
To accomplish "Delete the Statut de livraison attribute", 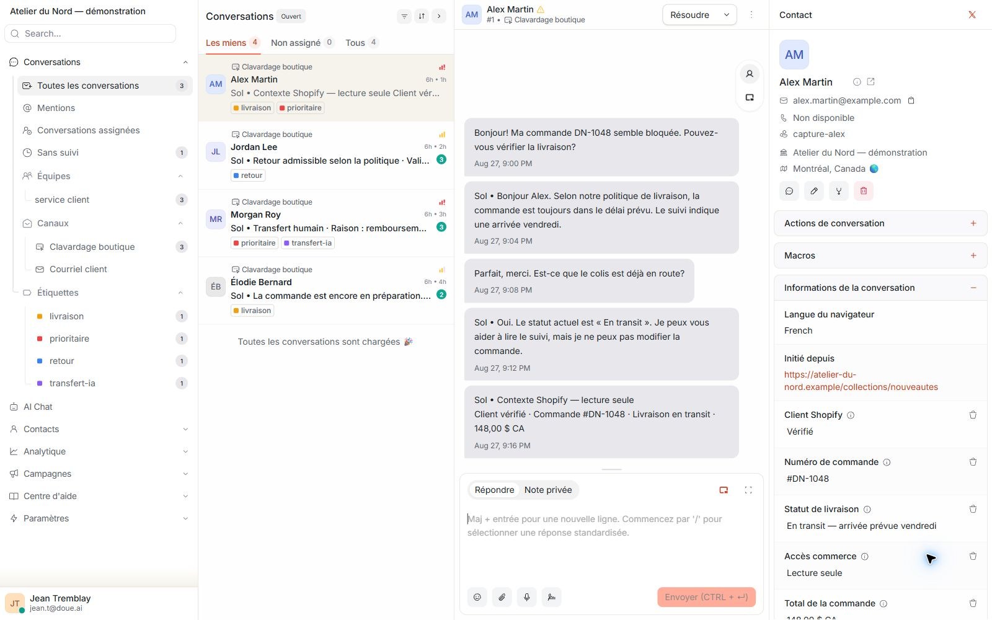I will 973,509.
